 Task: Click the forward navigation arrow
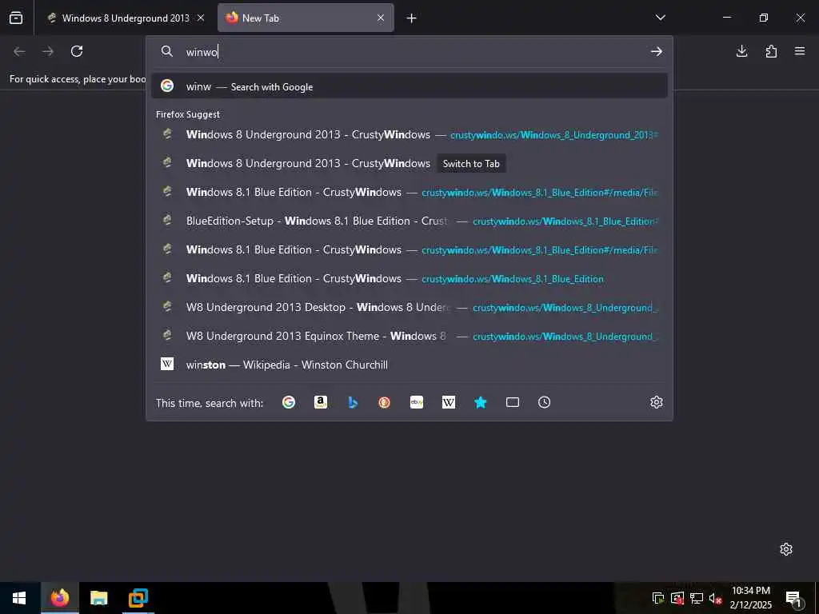point(48,51)
